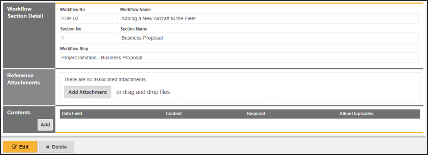Sort by Data Field column header
This screenshot has width=428, height=155.
(72, 114)
